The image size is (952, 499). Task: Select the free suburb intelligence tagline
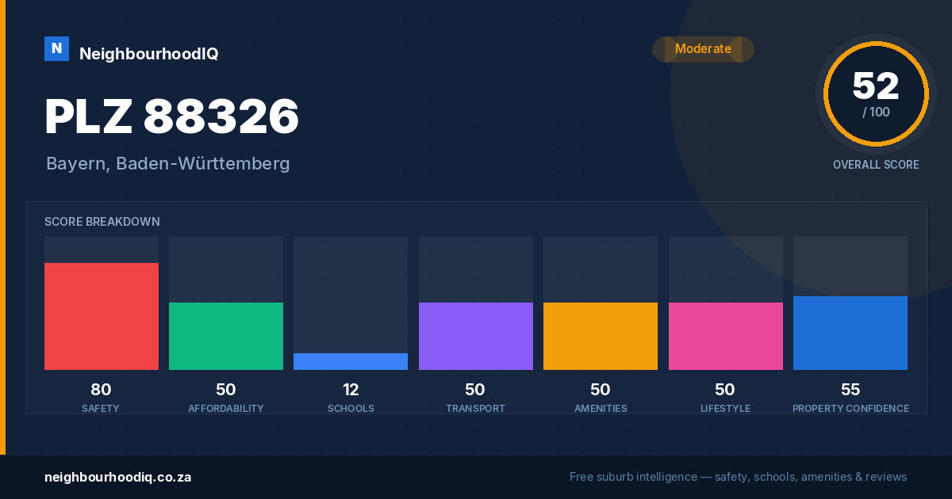click(738, 477)
